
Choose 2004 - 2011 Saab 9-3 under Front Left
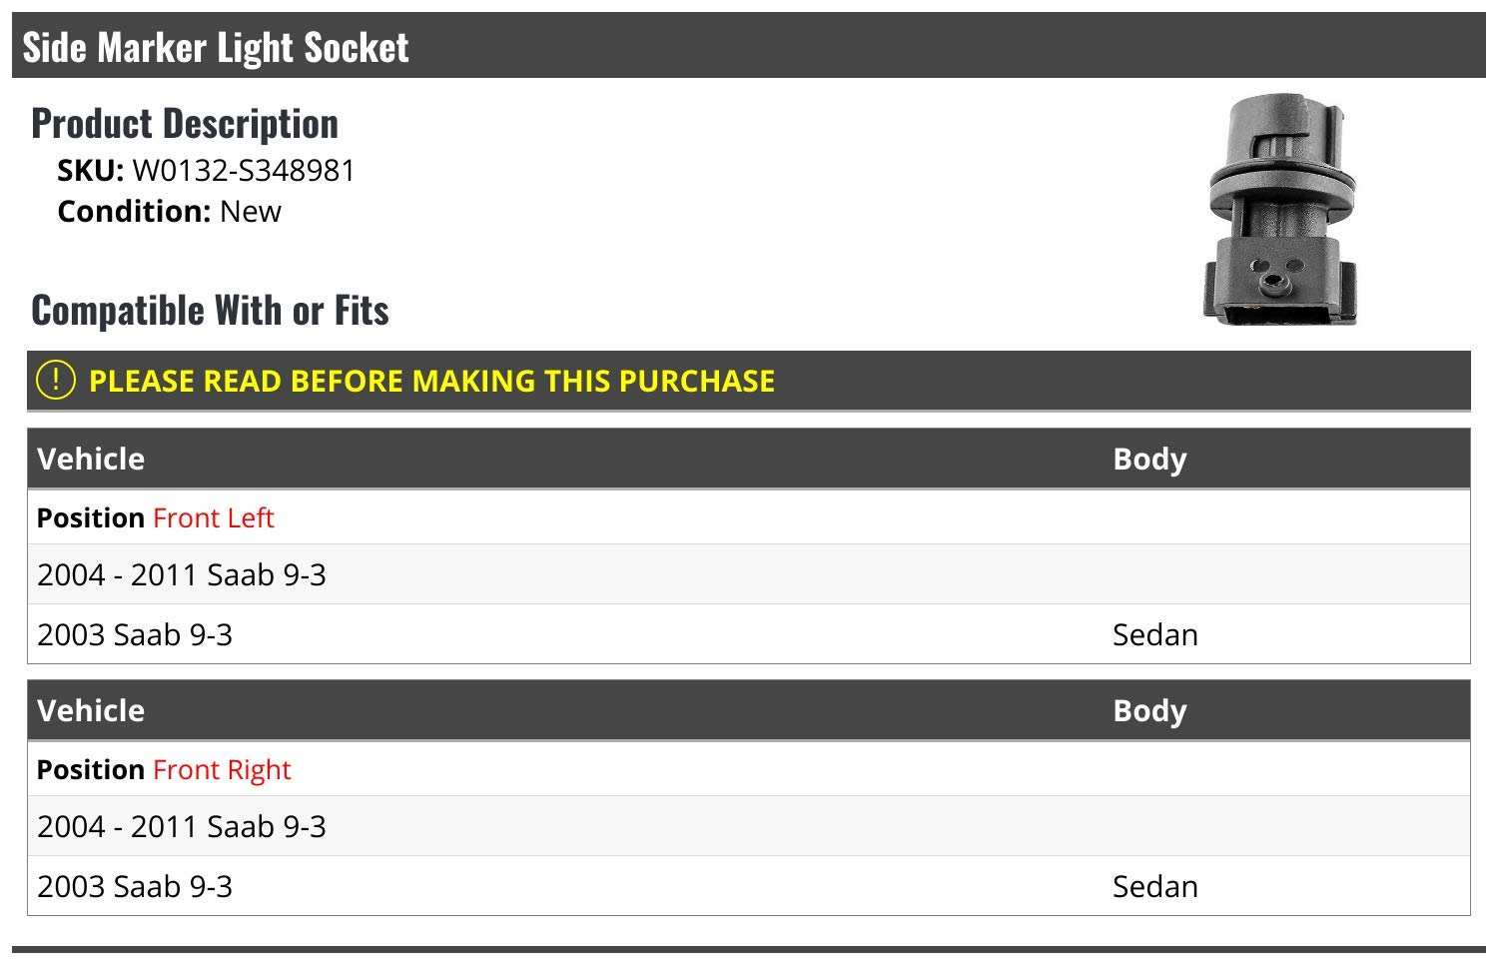tap(182, 575)
